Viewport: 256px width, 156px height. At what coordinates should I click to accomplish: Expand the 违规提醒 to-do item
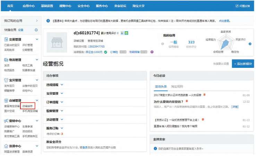[x=61, y=84]
